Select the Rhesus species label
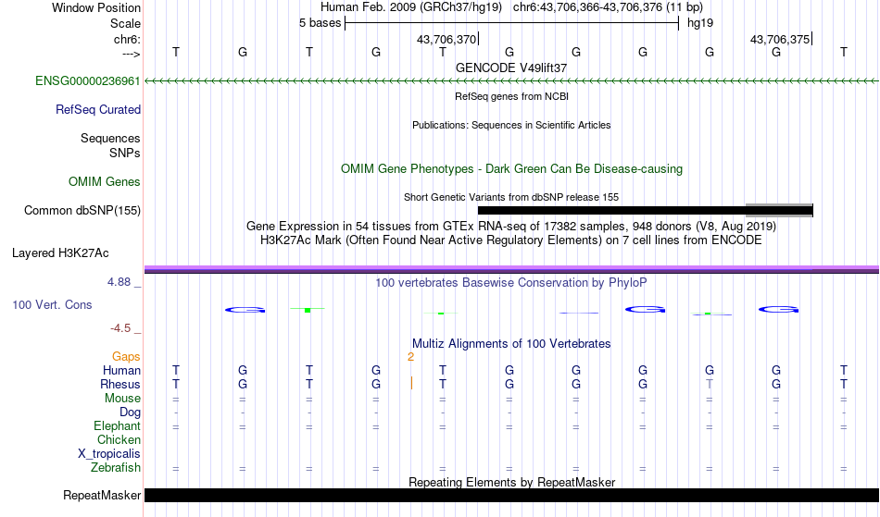 point(120,384)
